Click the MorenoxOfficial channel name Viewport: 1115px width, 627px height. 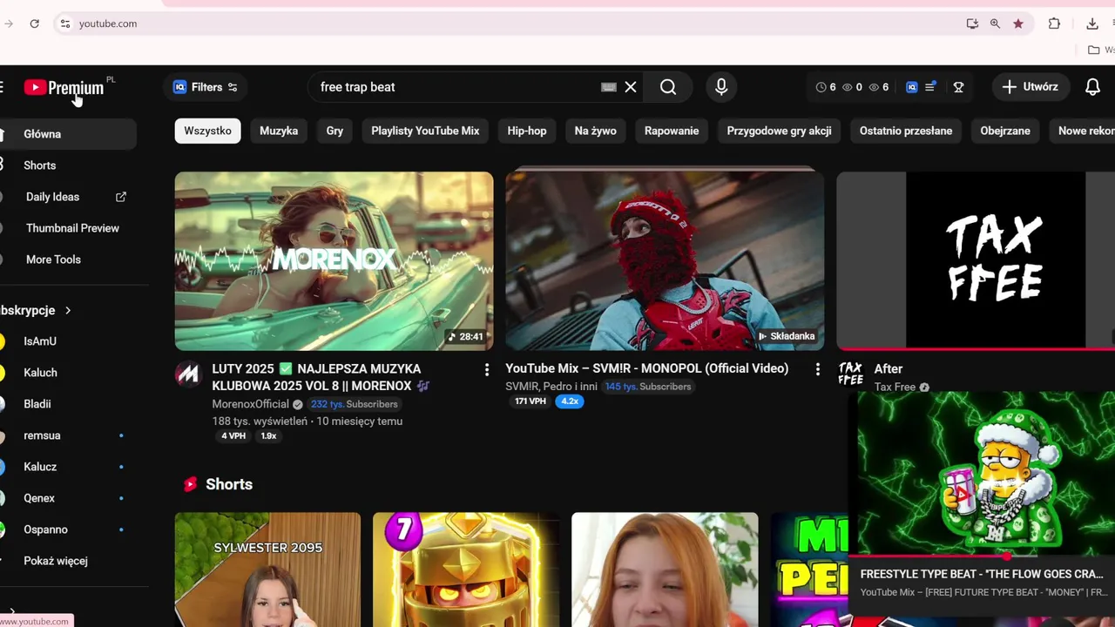pos(251,404)
